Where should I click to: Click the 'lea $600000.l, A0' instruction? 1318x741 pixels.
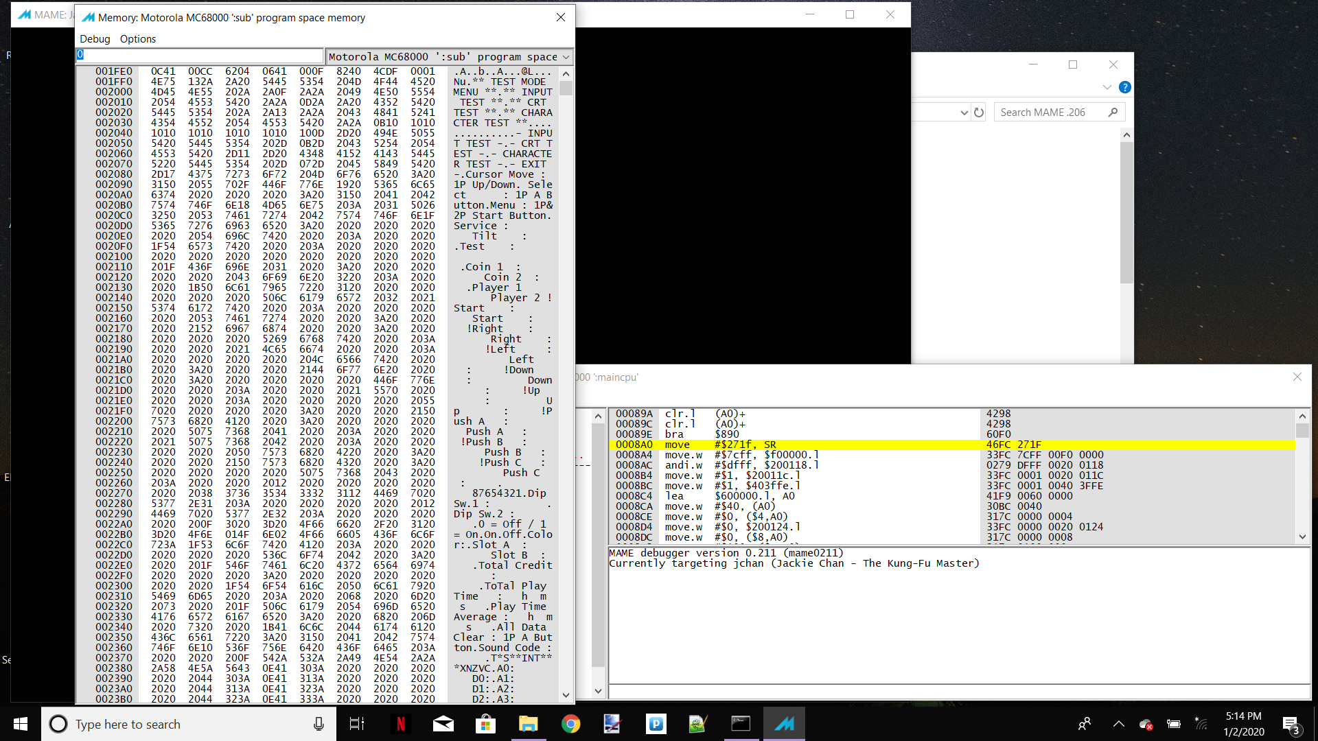pyautogui.click(x=951, y=496)
